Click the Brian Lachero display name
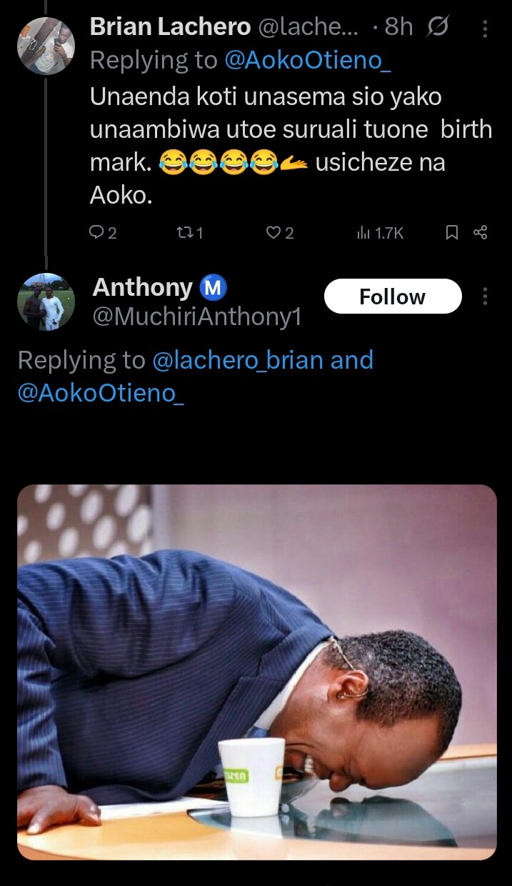 click(x=170, y=27)
